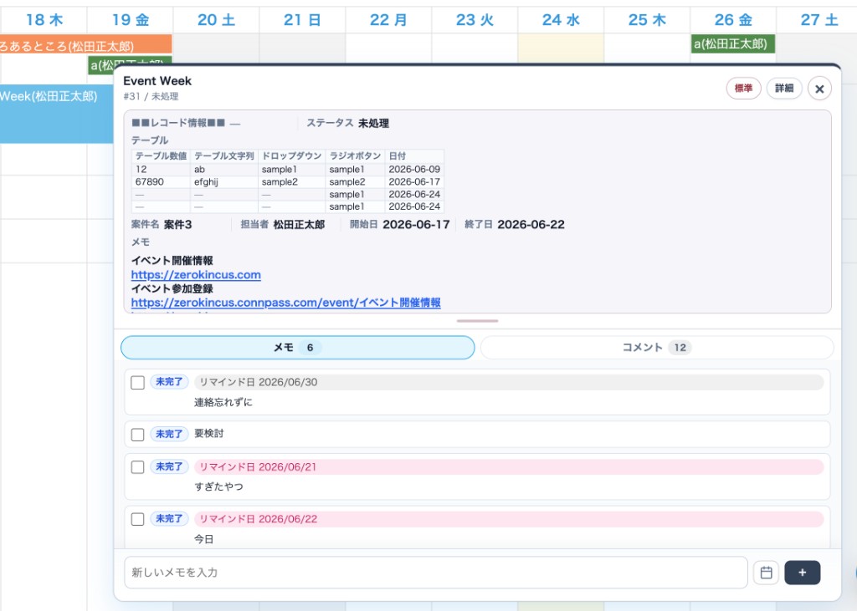Click the Event Week popup title
857x611 pixels.
click(157, 81)
